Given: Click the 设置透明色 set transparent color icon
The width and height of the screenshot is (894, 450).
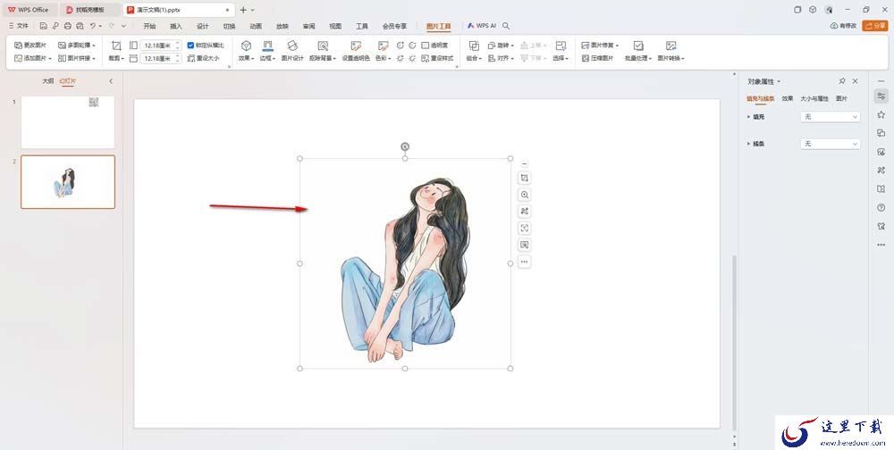Looking at the screenshot, I should tap(356, 51).
